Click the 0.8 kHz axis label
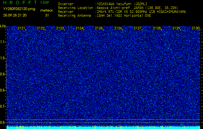The width and height of the screenshot is (203, 129). point(3,90)
